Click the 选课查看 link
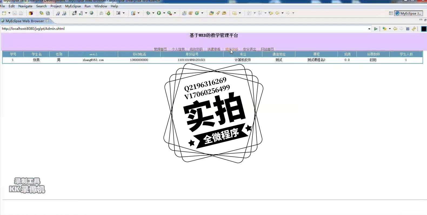This screenshot has width=427, height=215. click(214, 49)
